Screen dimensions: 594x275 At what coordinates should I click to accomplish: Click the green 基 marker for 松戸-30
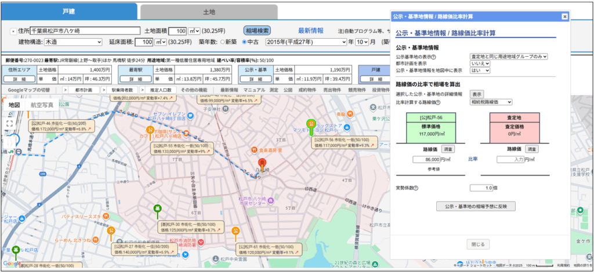tap(157, 209)
